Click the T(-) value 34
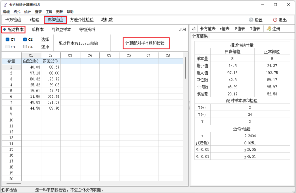Viewport: 296px width, 193px height. click(x=250, y=115)
